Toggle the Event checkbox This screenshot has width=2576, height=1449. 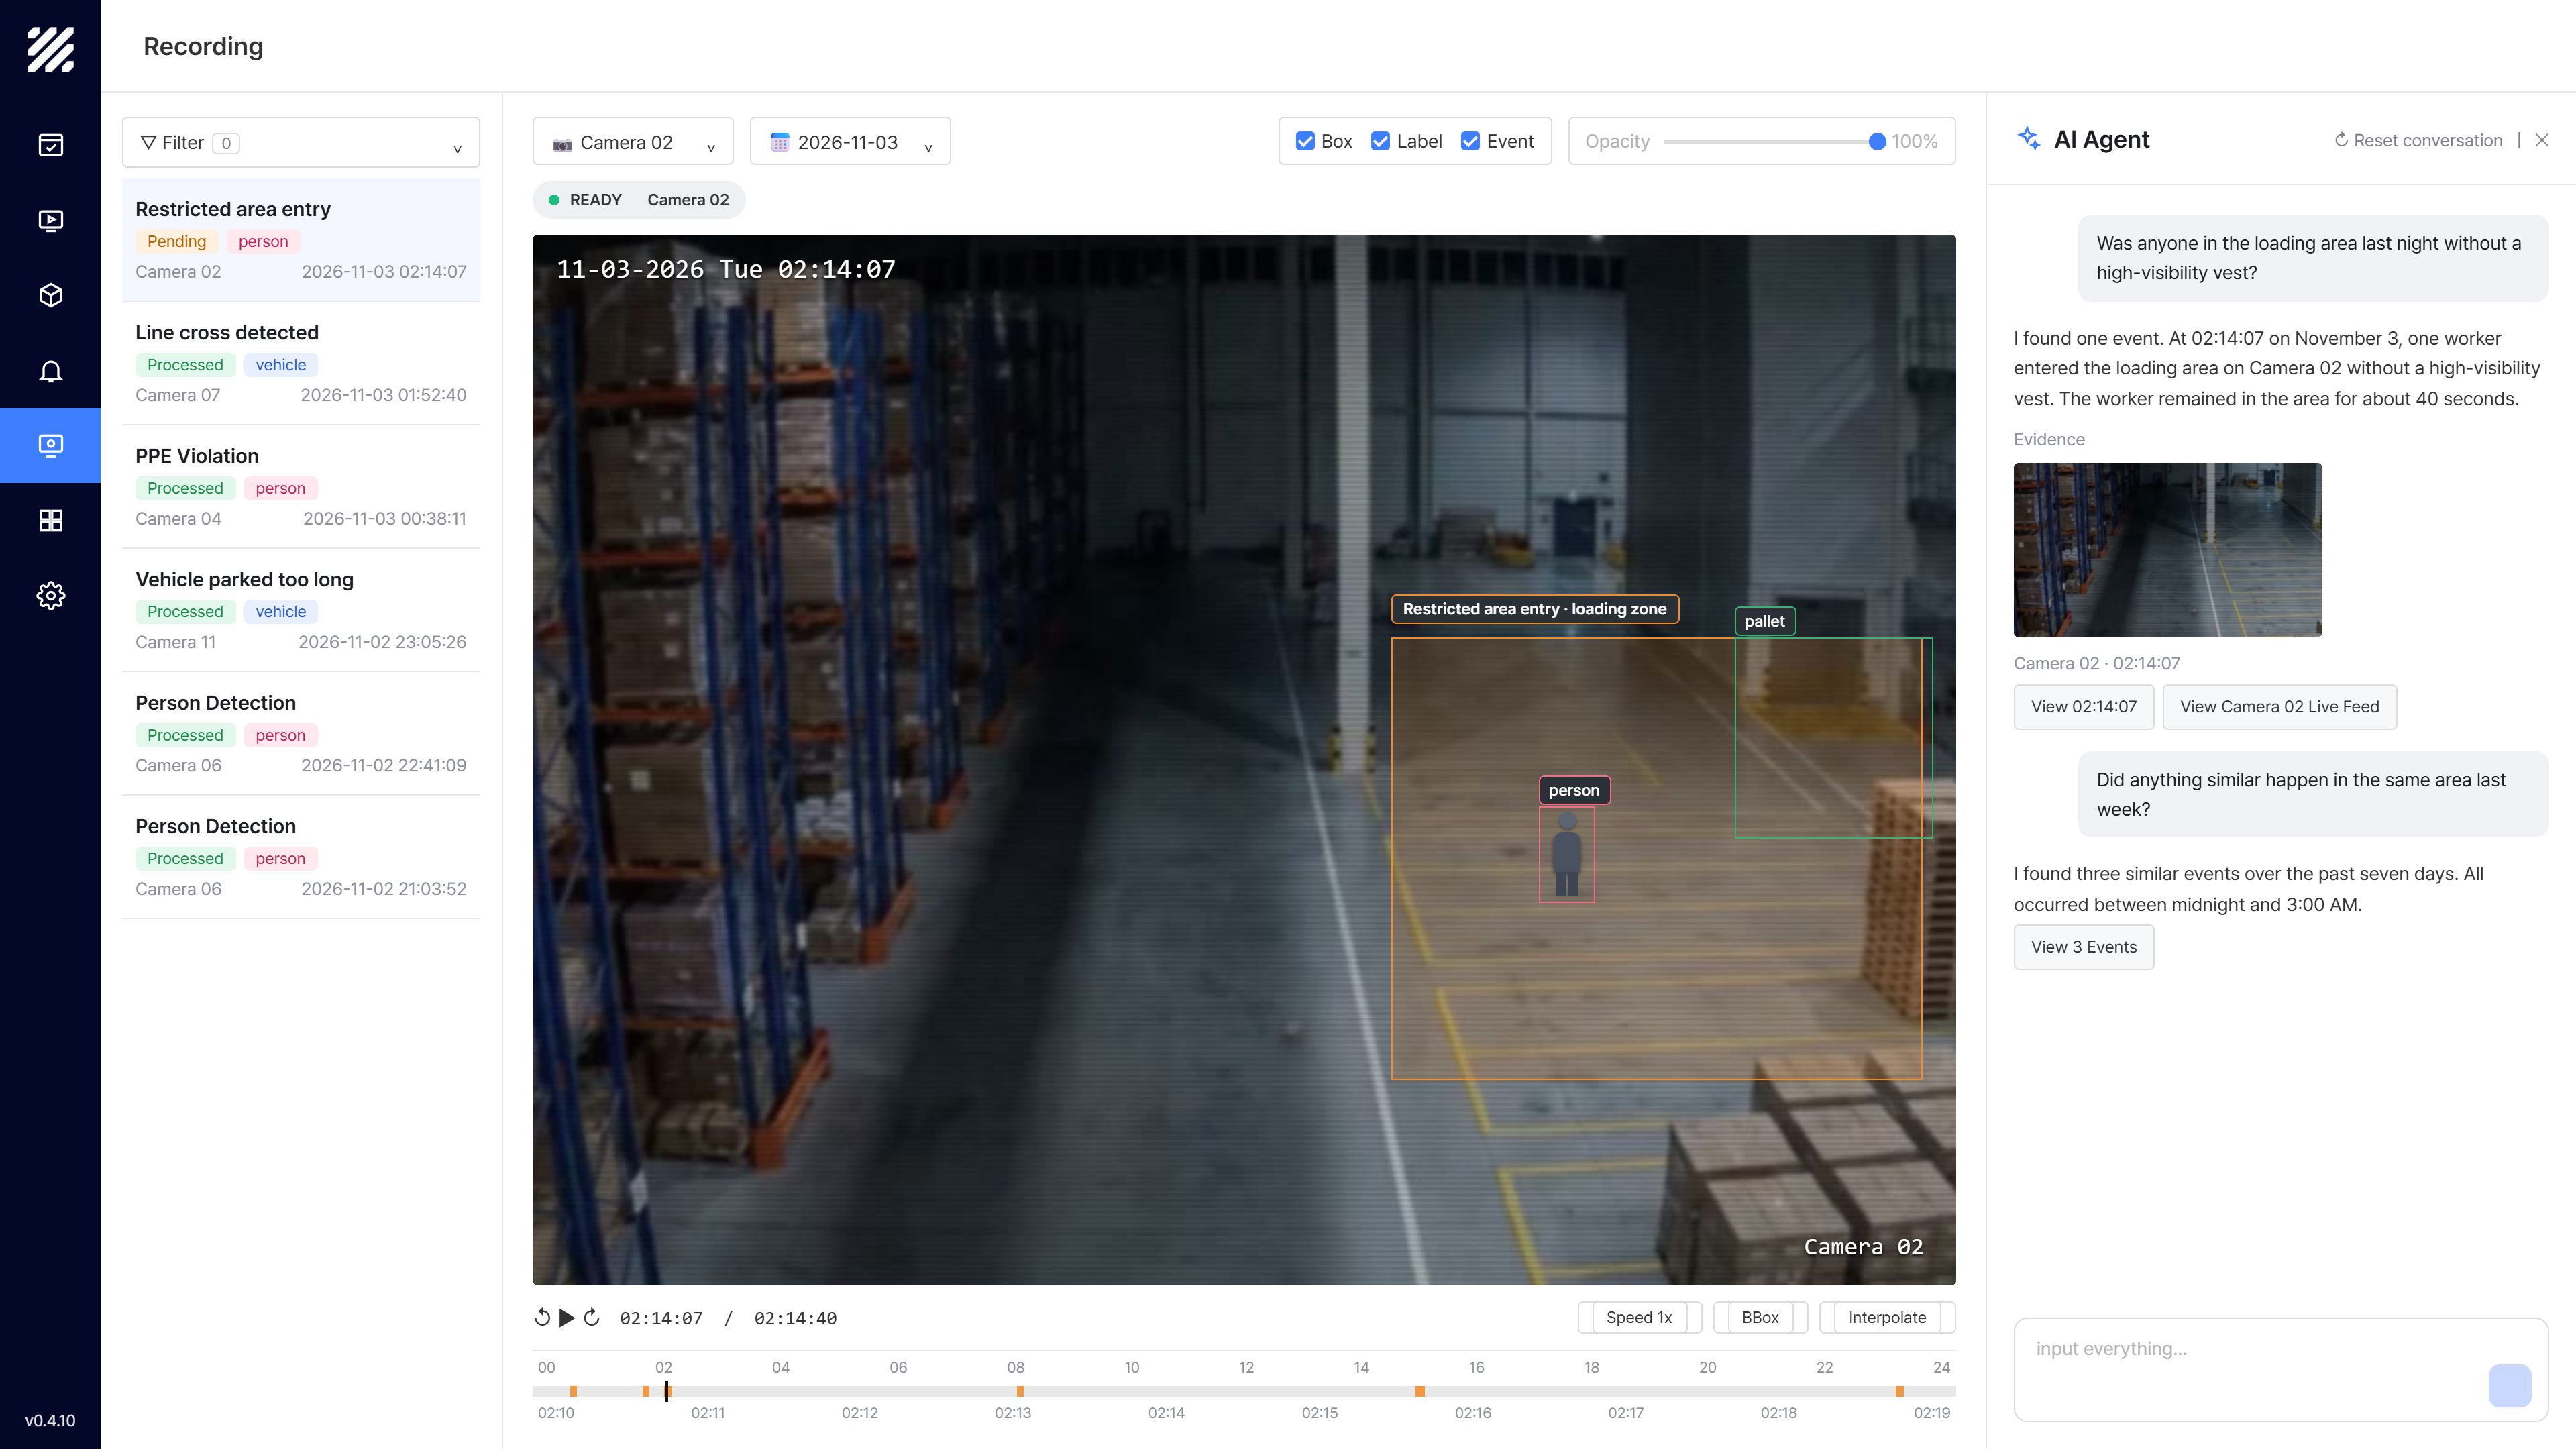(1470, 141)
